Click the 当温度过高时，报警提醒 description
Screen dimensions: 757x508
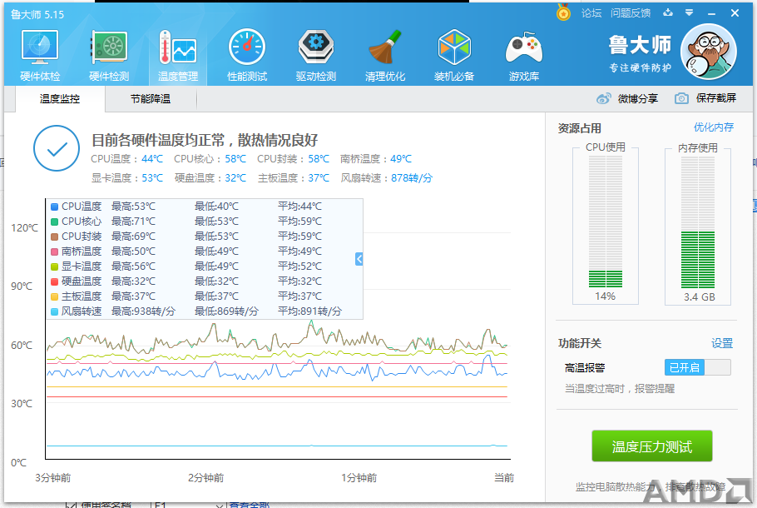point(620,389)
